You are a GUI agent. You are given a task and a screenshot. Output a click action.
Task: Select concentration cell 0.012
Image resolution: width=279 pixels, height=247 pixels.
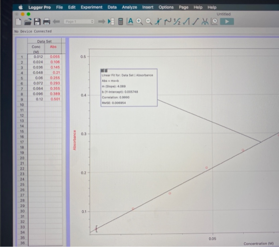point(36,57)
